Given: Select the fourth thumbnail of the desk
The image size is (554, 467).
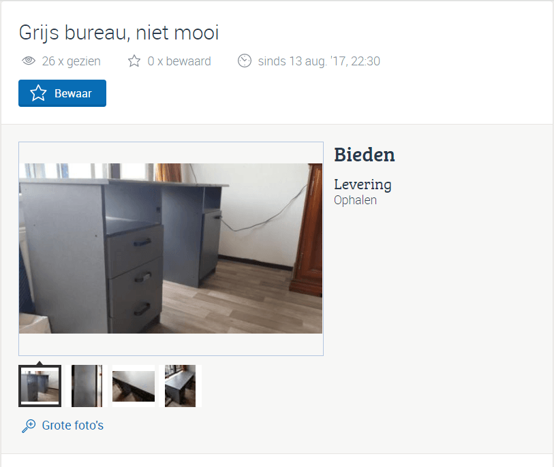Looking at the screenshot, I should click(180, 386).
